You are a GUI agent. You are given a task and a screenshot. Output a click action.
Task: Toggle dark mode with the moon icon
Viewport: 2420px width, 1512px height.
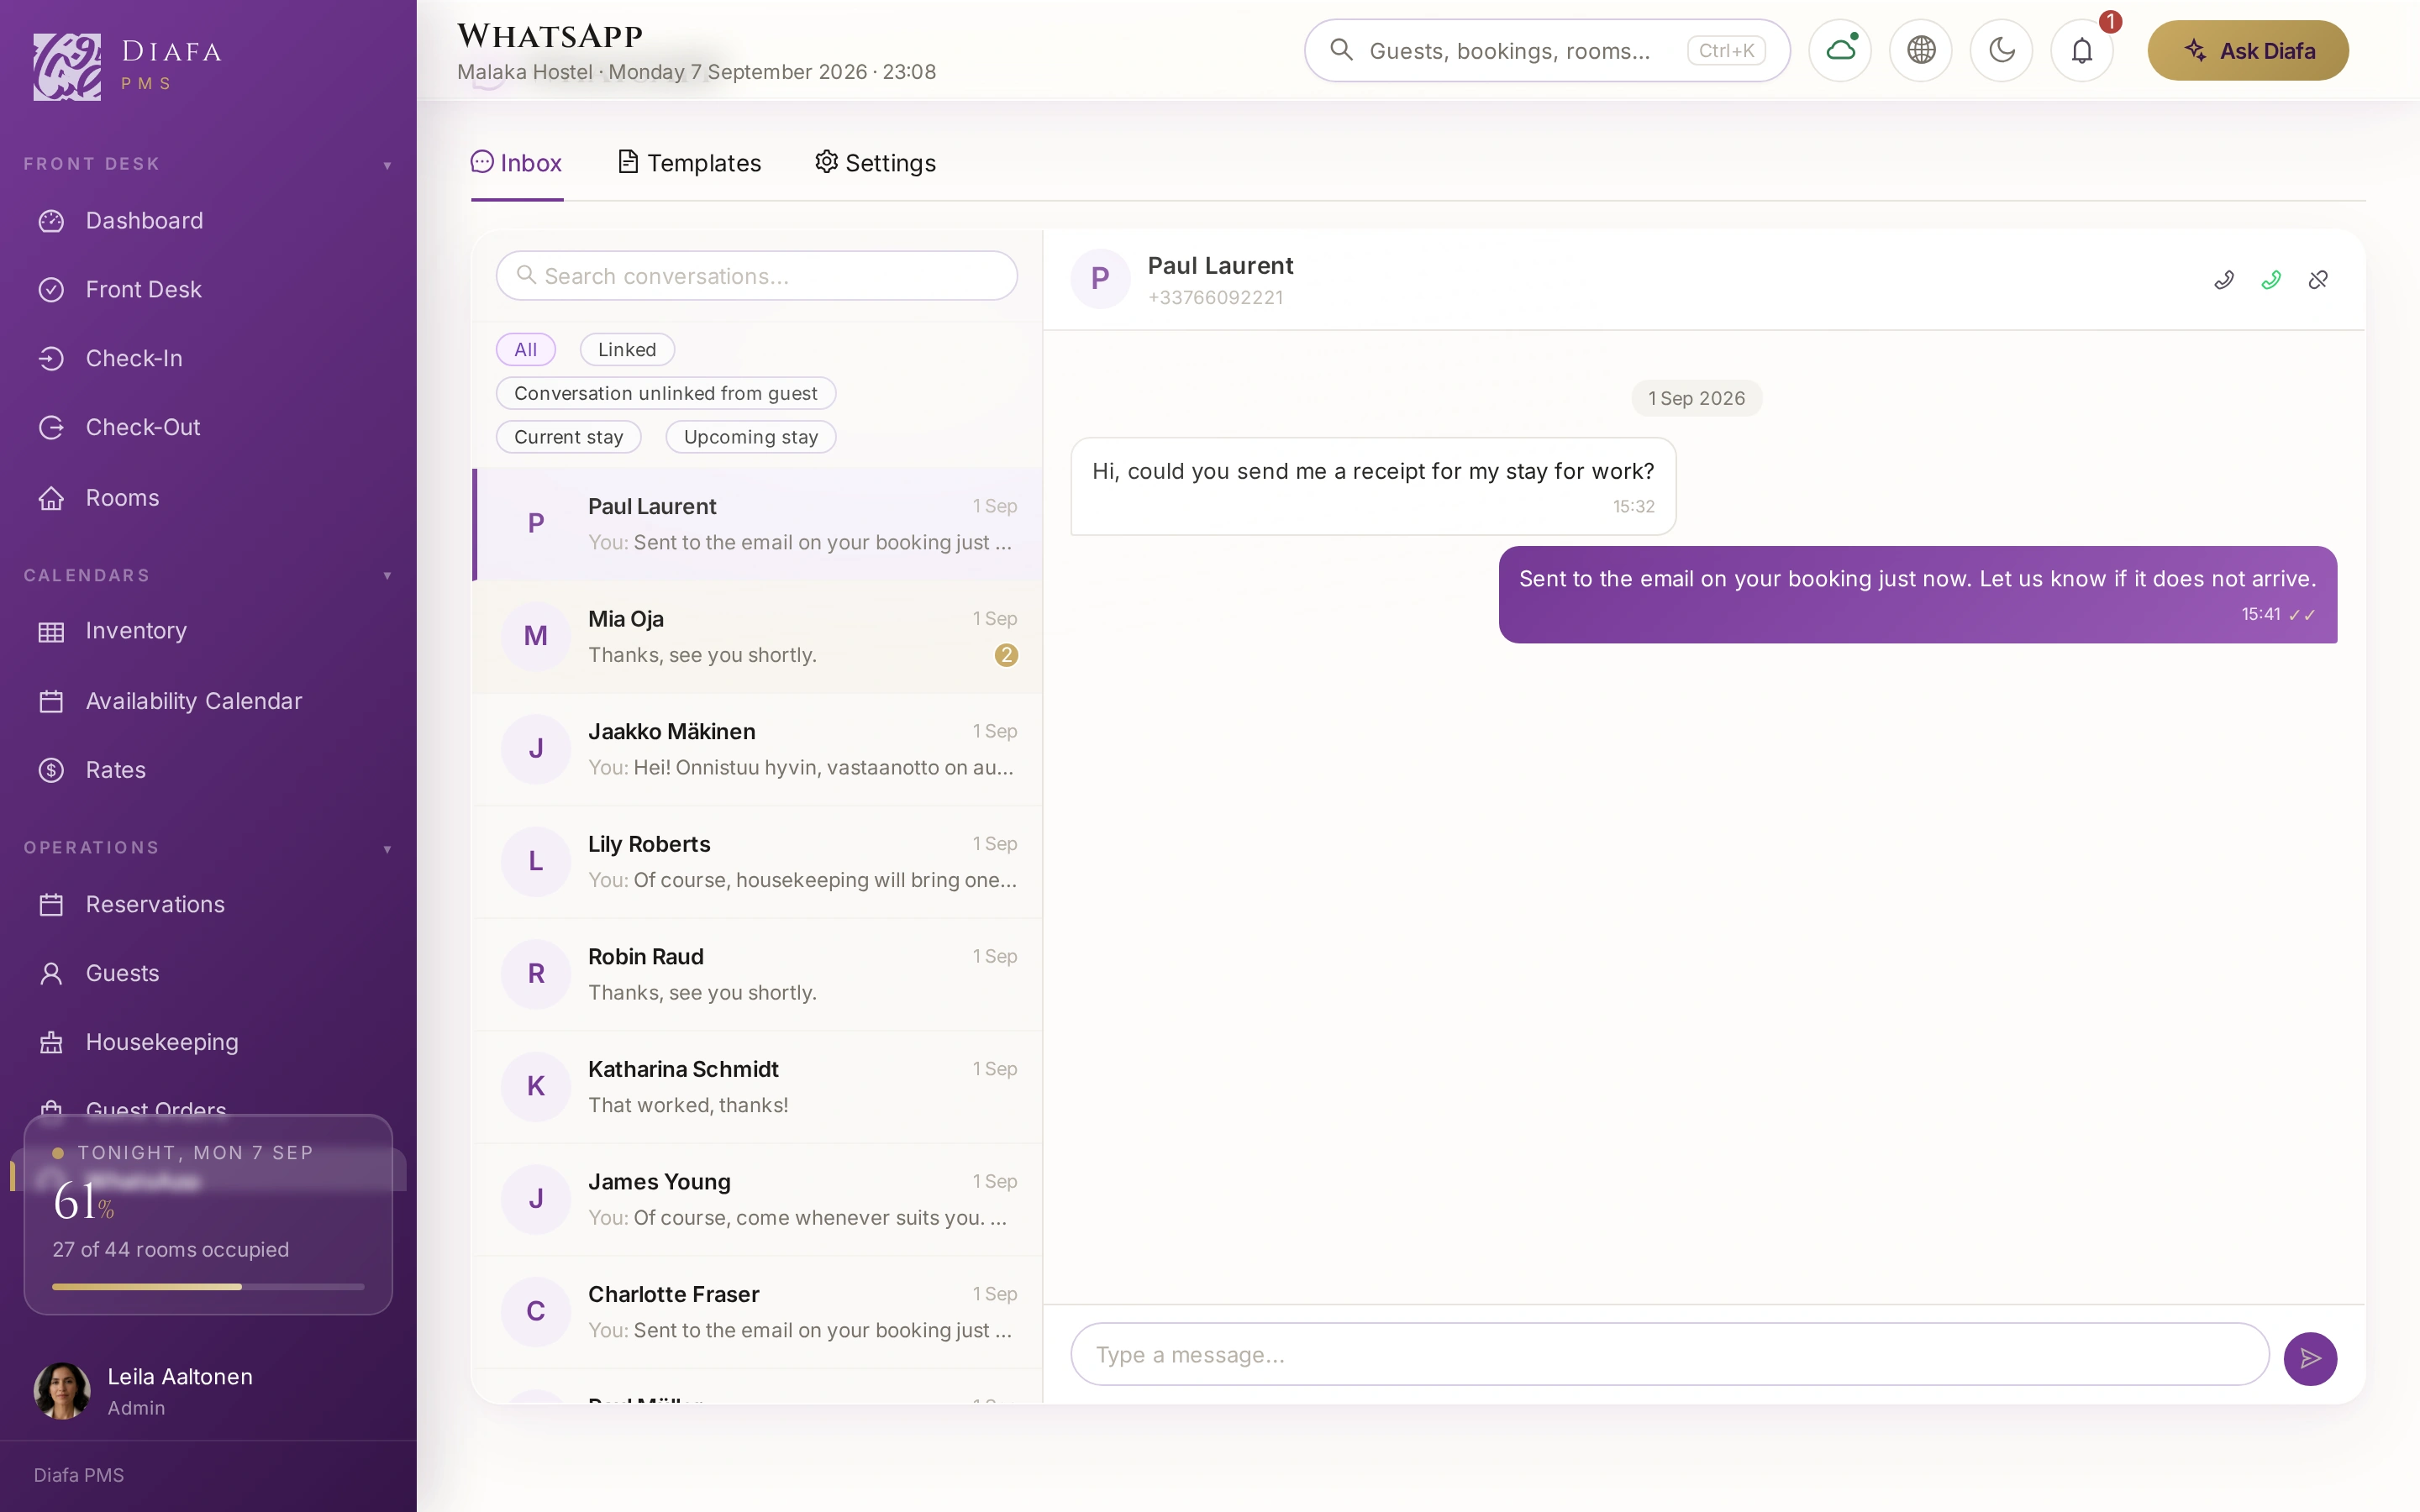click(2001, 50)
